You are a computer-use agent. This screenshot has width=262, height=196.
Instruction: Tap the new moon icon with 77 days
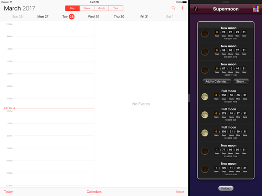205,151
